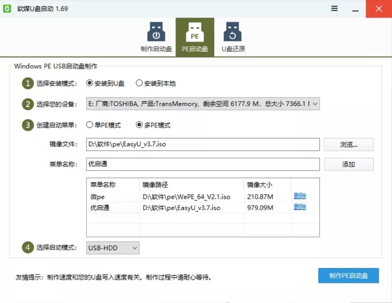
Task: Click the step 4 numbered circle icon
Action: [x=28, y=247]
